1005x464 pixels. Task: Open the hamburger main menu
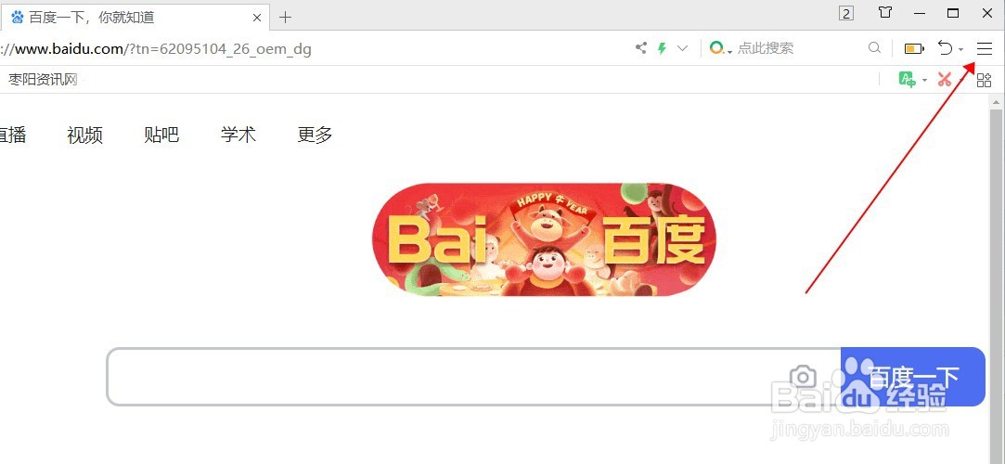984,48
